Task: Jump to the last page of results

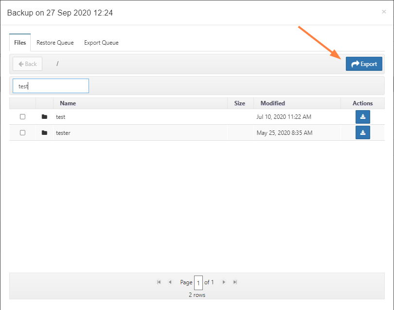Action: click(x=235, y=282)
